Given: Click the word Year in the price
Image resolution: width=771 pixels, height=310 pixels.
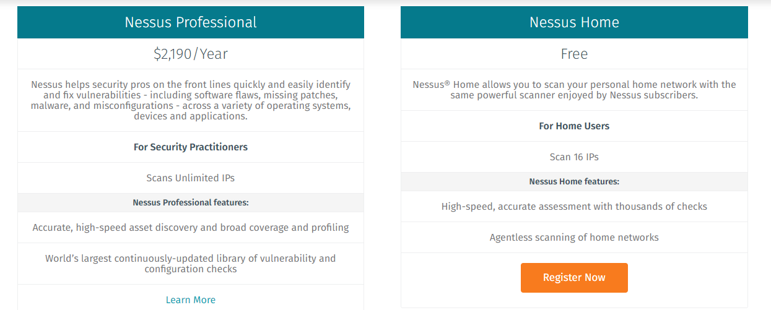Looking at the screenshot, I should click(214, 54).
